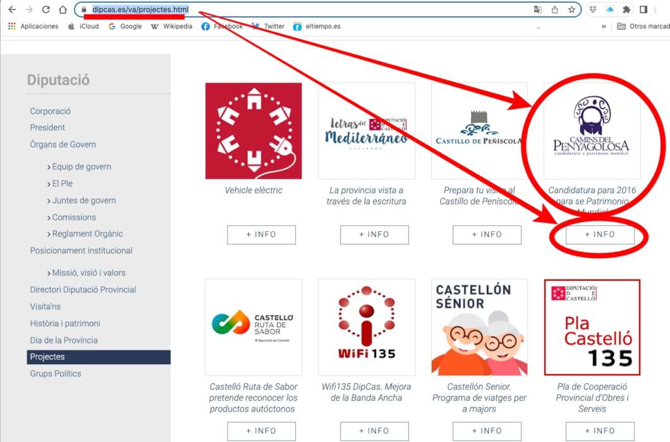The width and height of the screenshot is (670, 442).
Task: Open the browser Extensions puzzle icon
Action: tap(626, 10)
